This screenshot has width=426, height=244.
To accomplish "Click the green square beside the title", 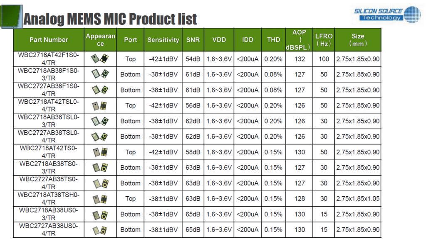I will tap(11, 17).
